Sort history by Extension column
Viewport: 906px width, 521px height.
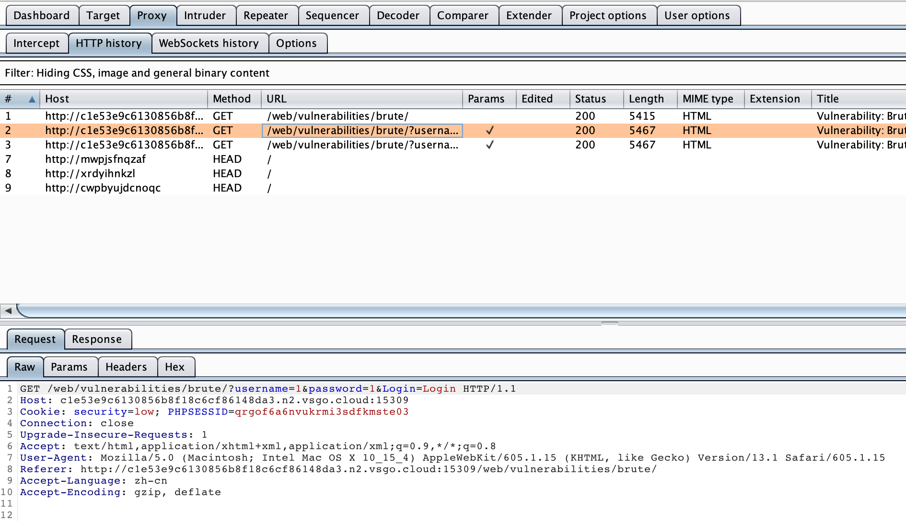tap(778, 99)
